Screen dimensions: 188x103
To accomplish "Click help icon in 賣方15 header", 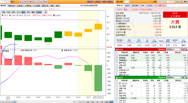I will (157, 78).
